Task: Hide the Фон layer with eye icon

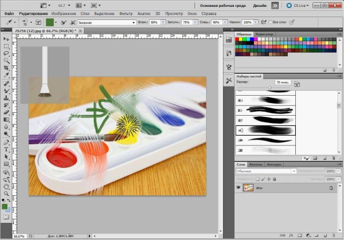Action: (238, 188)
